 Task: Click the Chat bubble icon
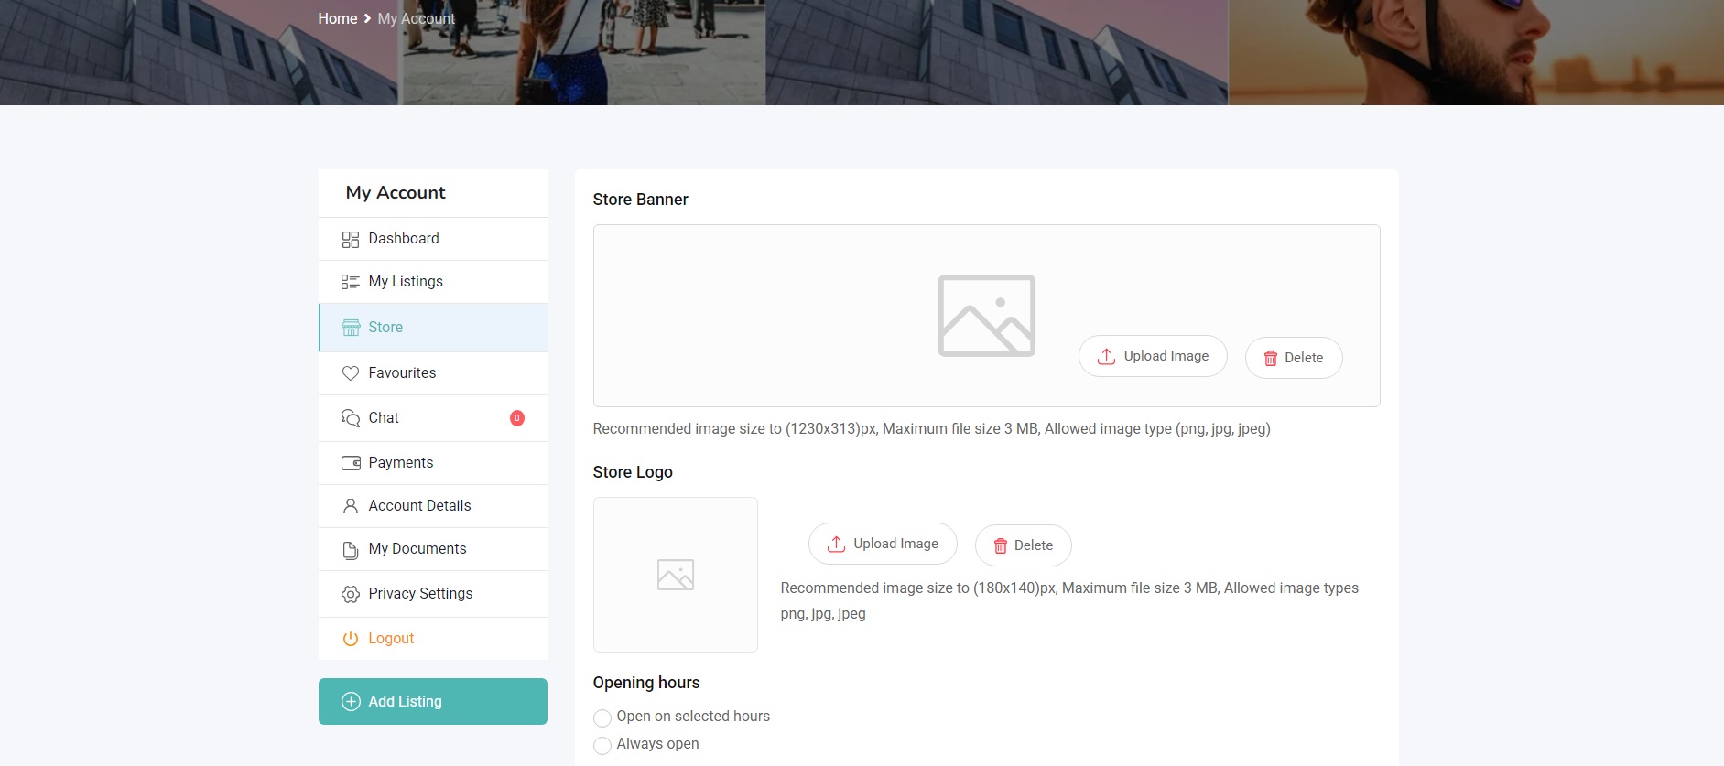click(350, 418)
